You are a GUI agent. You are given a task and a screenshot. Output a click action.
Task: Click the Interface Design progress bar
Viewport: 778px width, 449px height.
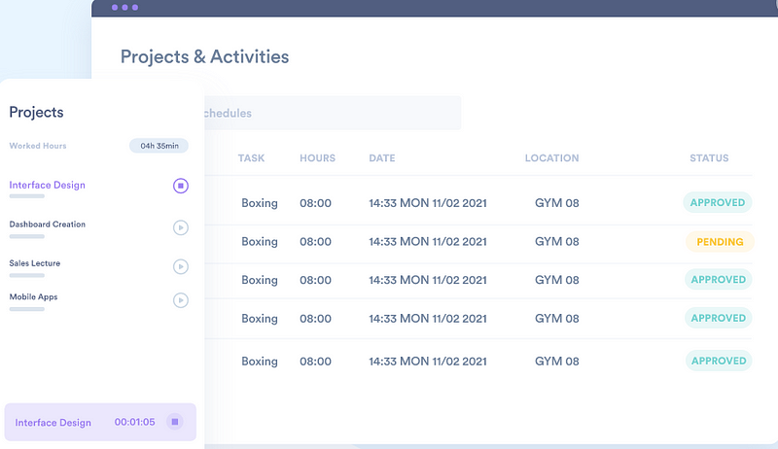27,196
